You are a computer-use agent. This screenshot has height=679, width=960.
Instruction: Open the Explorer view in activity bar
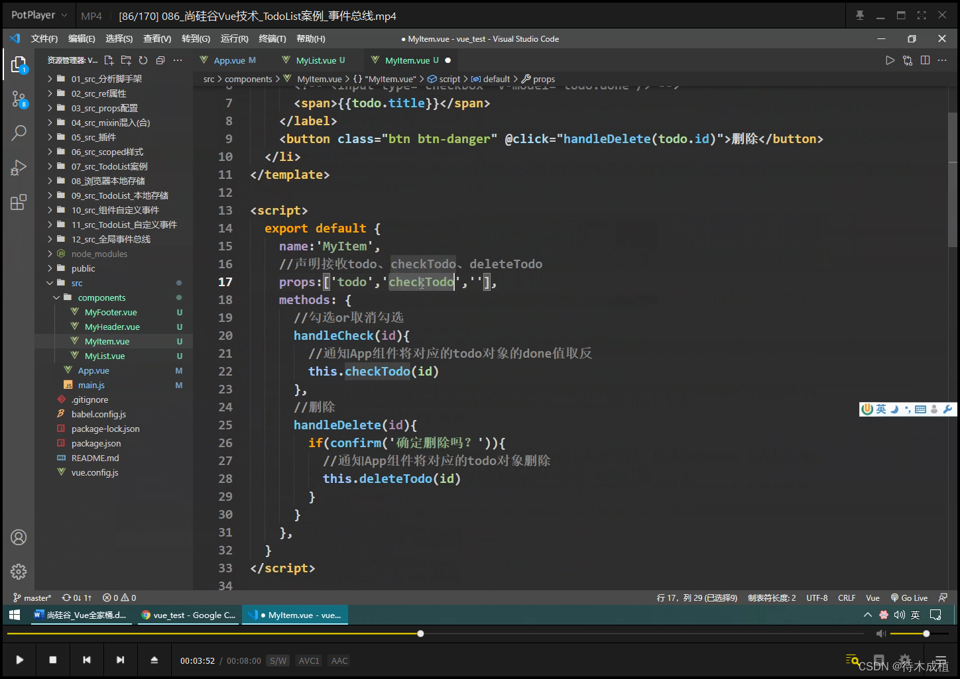(19, 64)
